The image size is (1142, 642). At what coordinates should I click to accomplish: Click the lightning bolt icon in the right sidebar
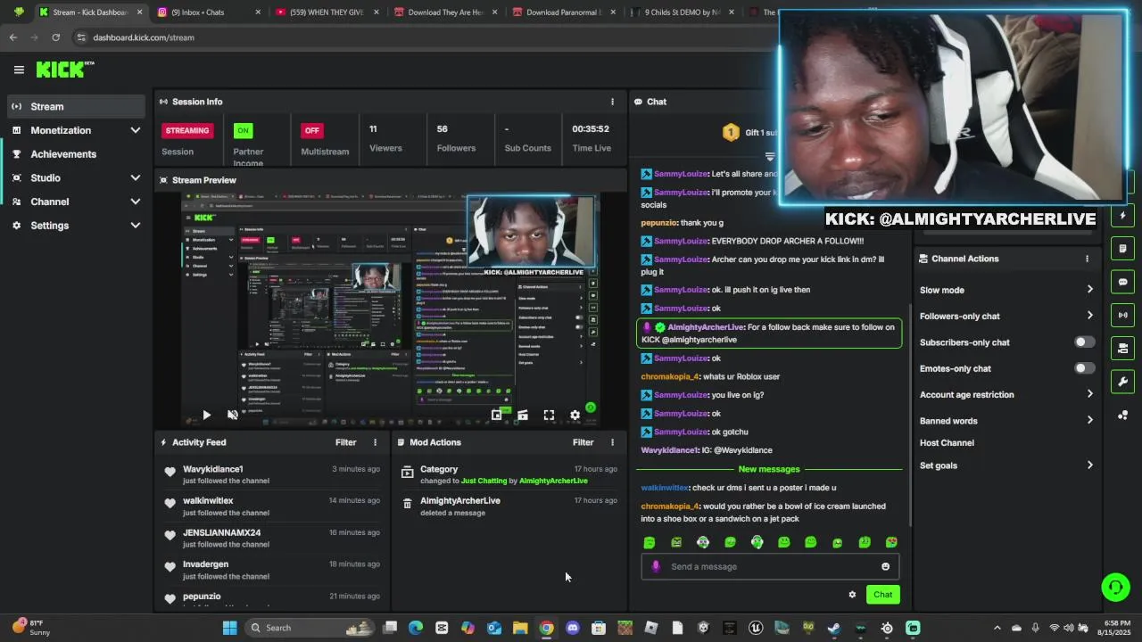(1122, 215)
